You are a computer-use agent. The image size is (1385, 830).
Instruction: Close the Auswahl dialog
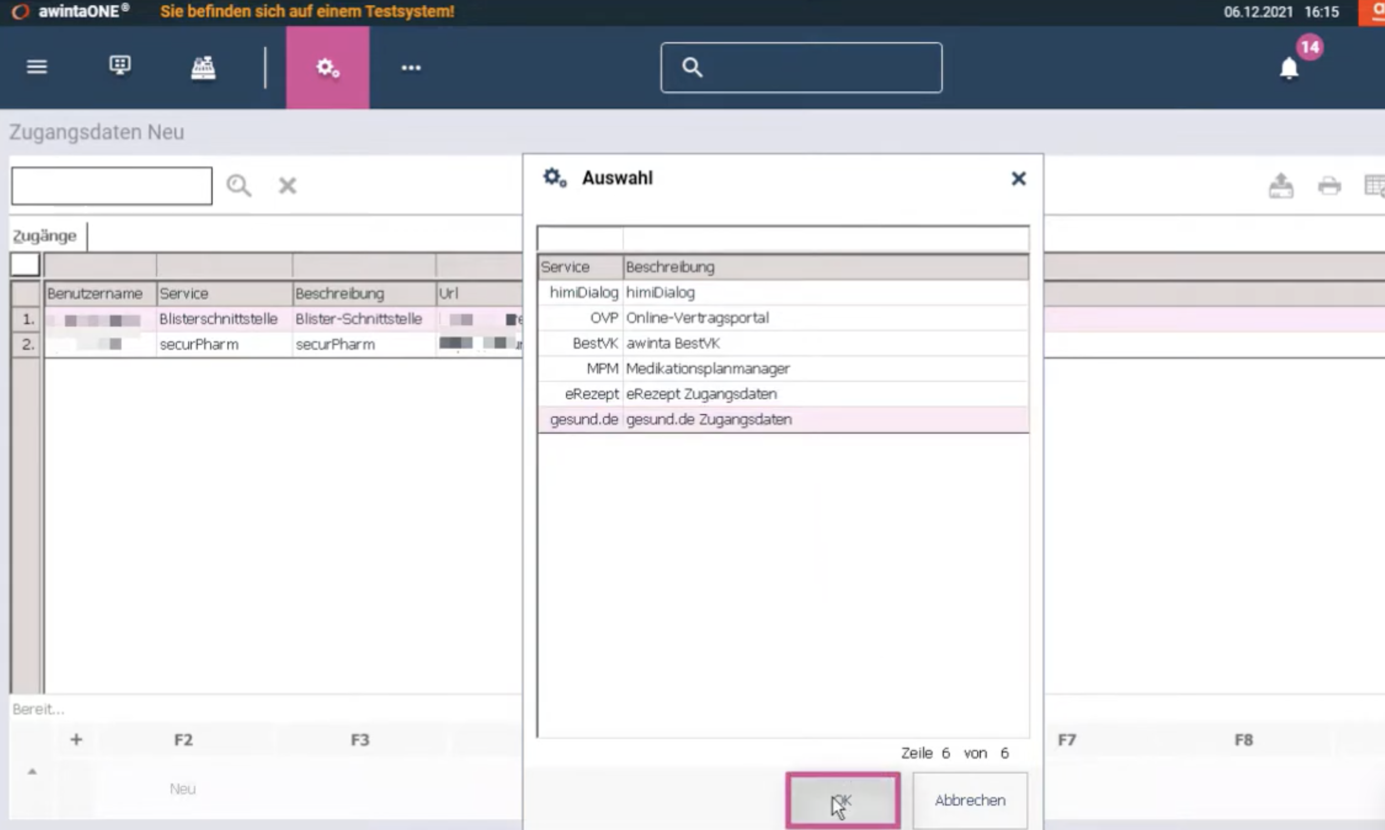click(x=1018, y=179)
